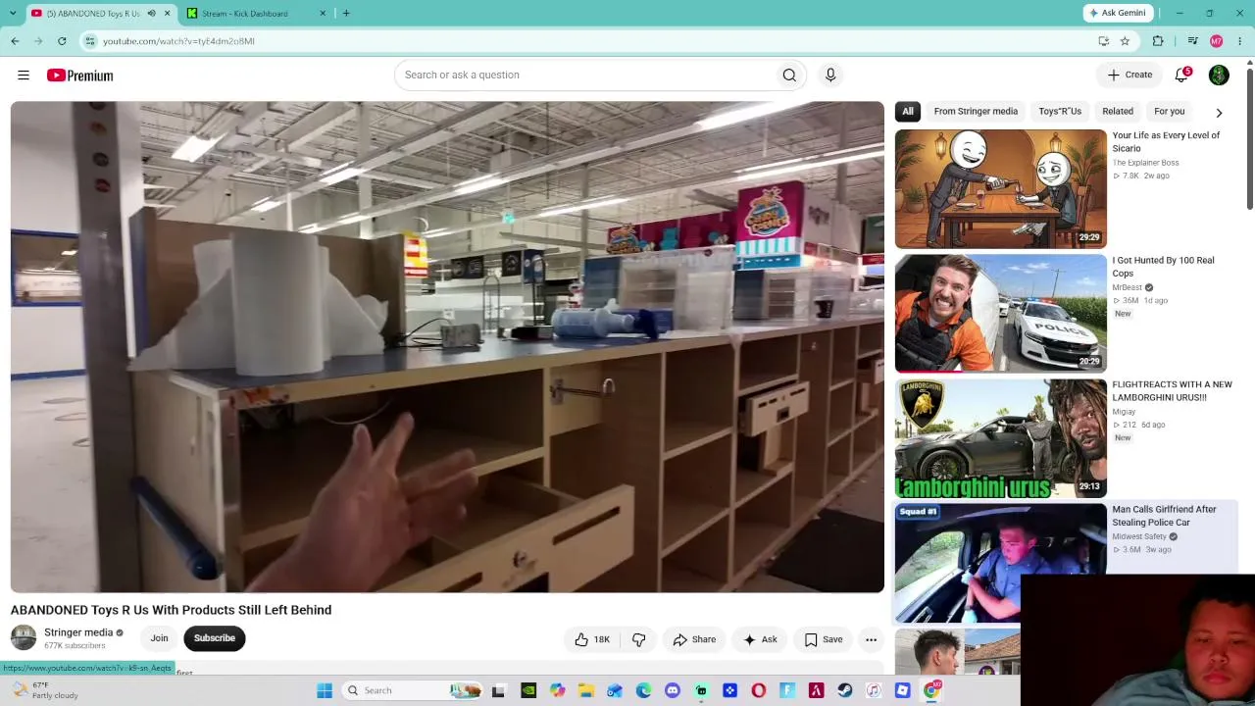Screen dimensions: 1255x706
Task: Mute the YouTube tab audio icon
Action: click(151, 14)
